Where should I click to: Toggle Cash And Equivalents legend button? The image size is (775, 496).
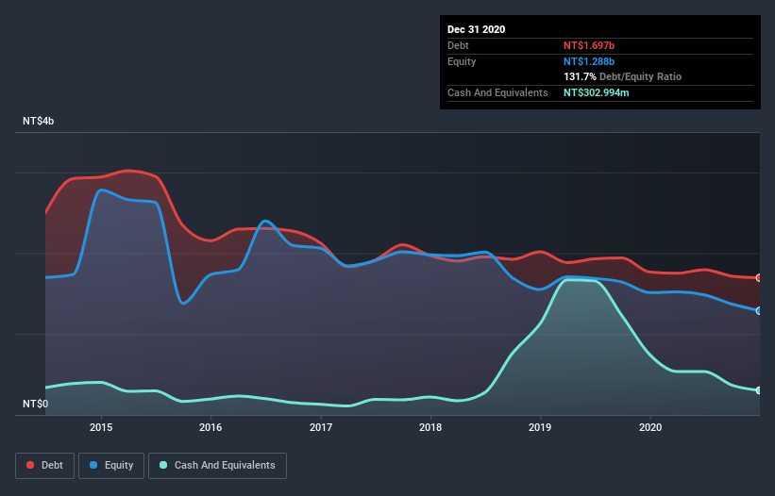[217, 466]
